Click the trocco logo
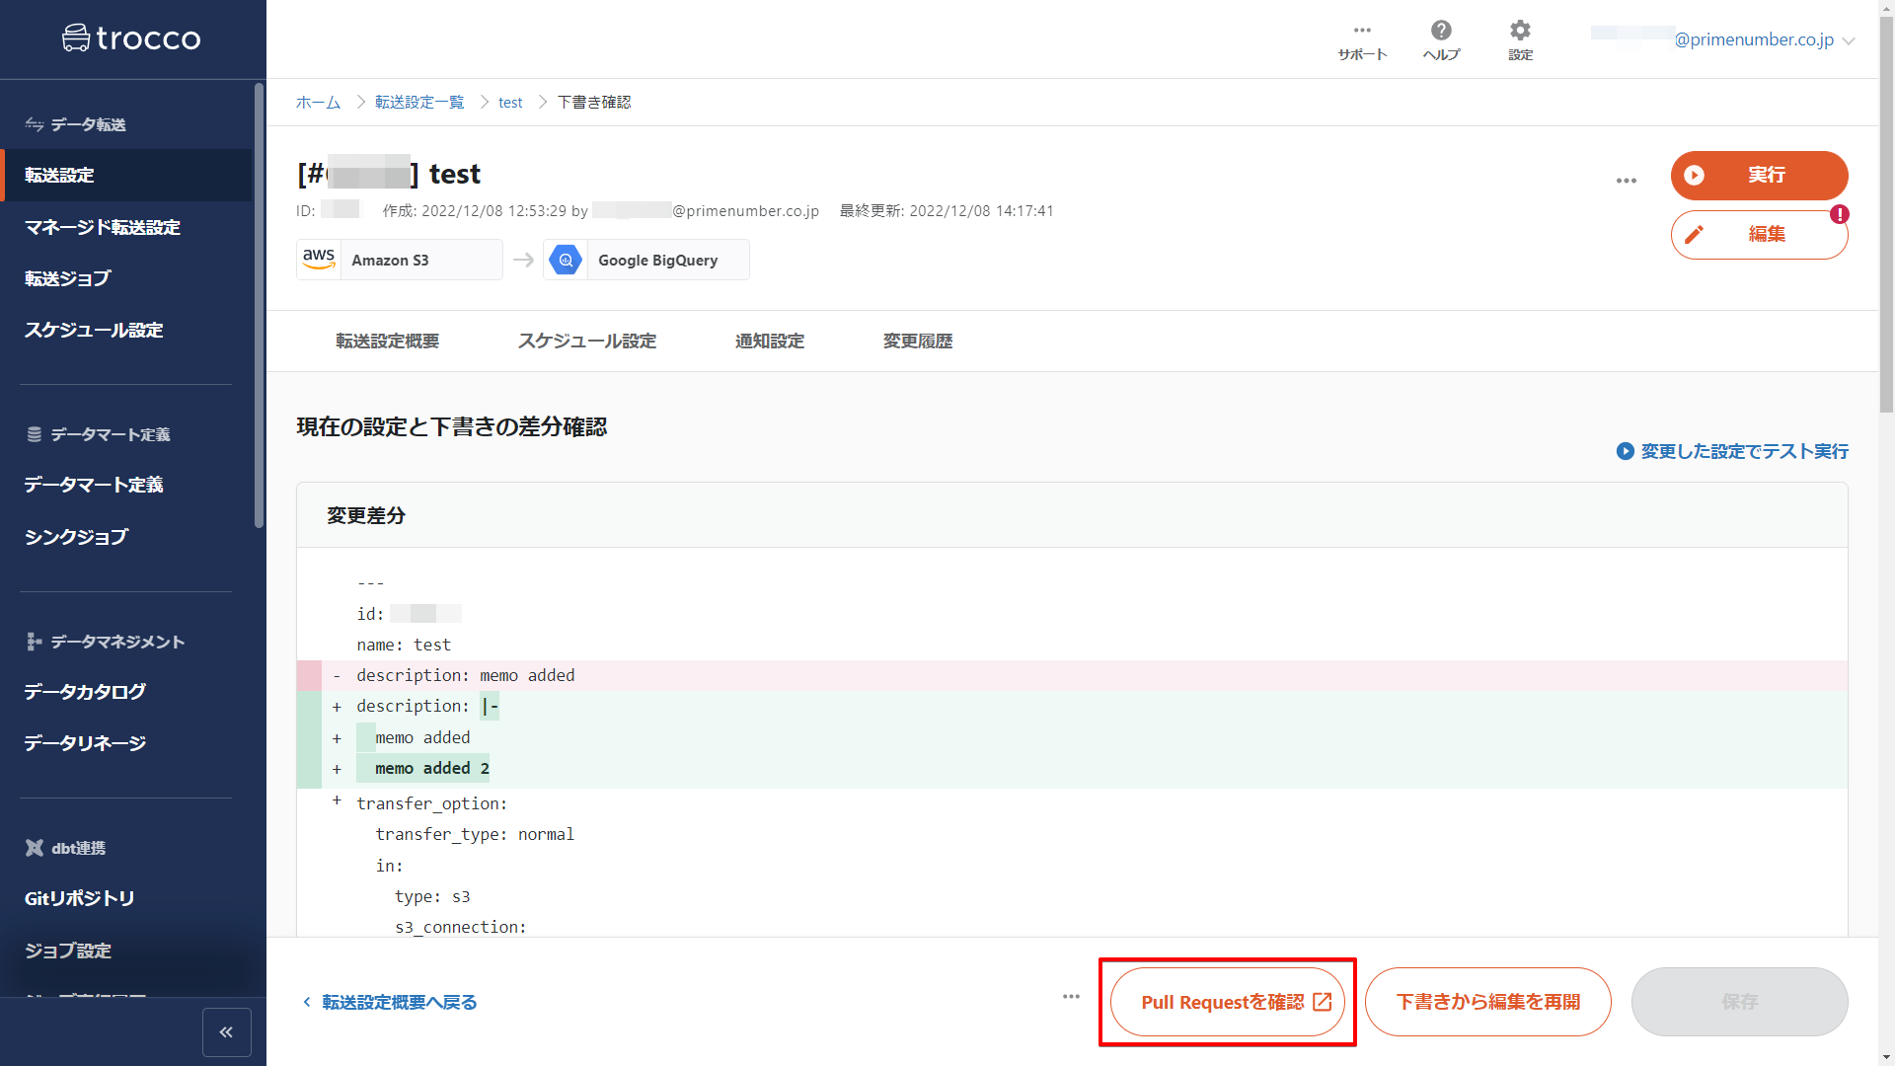The image size is (1895, 1066). point(131,38)
